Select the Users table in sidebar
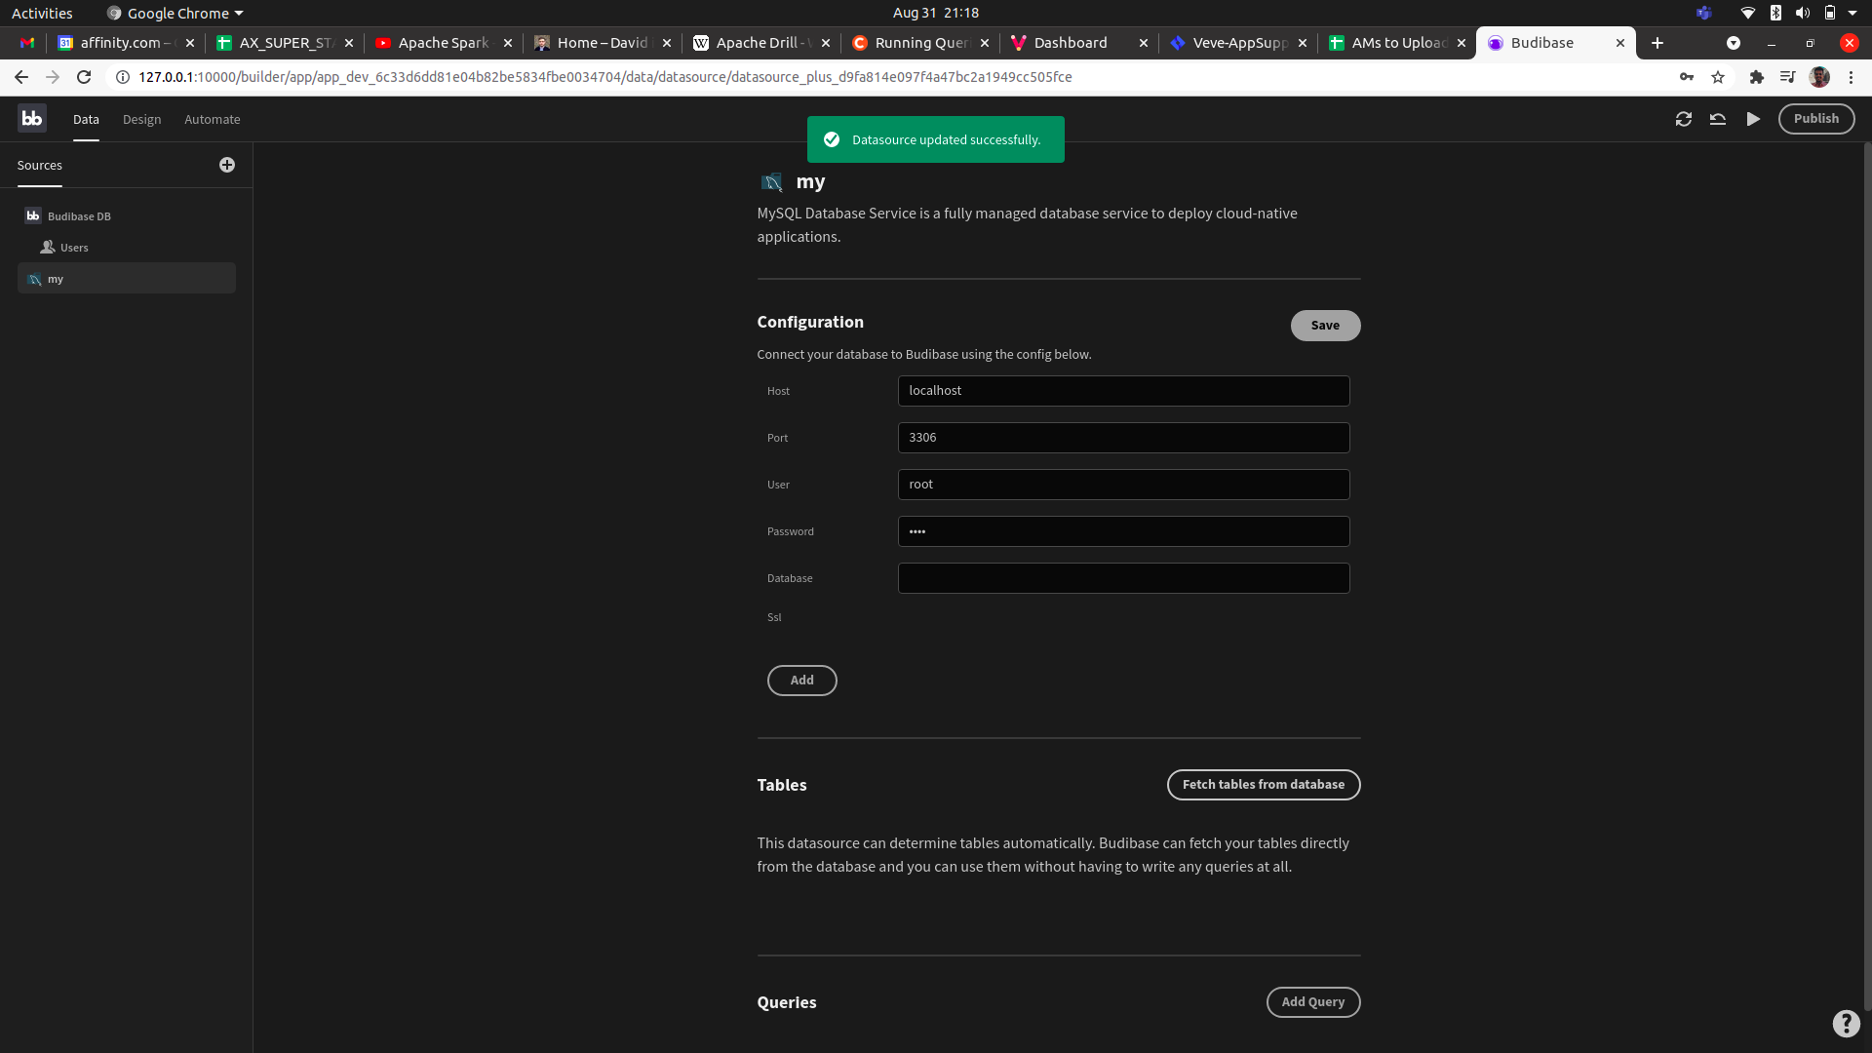Image resolution: width=1872 pixels, height=1053 pixels. (x=74, y=248)
